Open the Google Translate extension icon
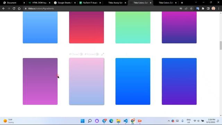 coord(198,8)
